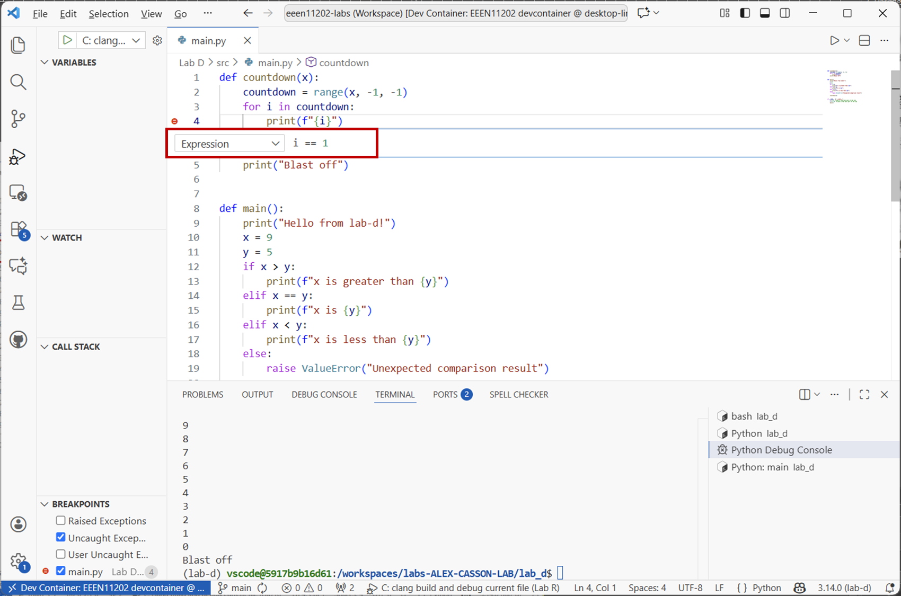The width and height of the screenshot is (901, 596).
Task: Enable Raised Exceptions breakpoint checkbox
Action: [x=61, y=521]
